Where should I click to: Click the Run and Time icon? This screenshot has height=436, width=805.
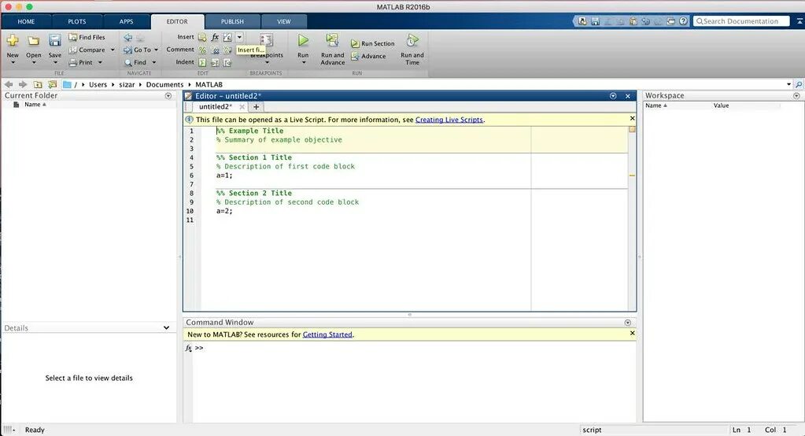412,41
